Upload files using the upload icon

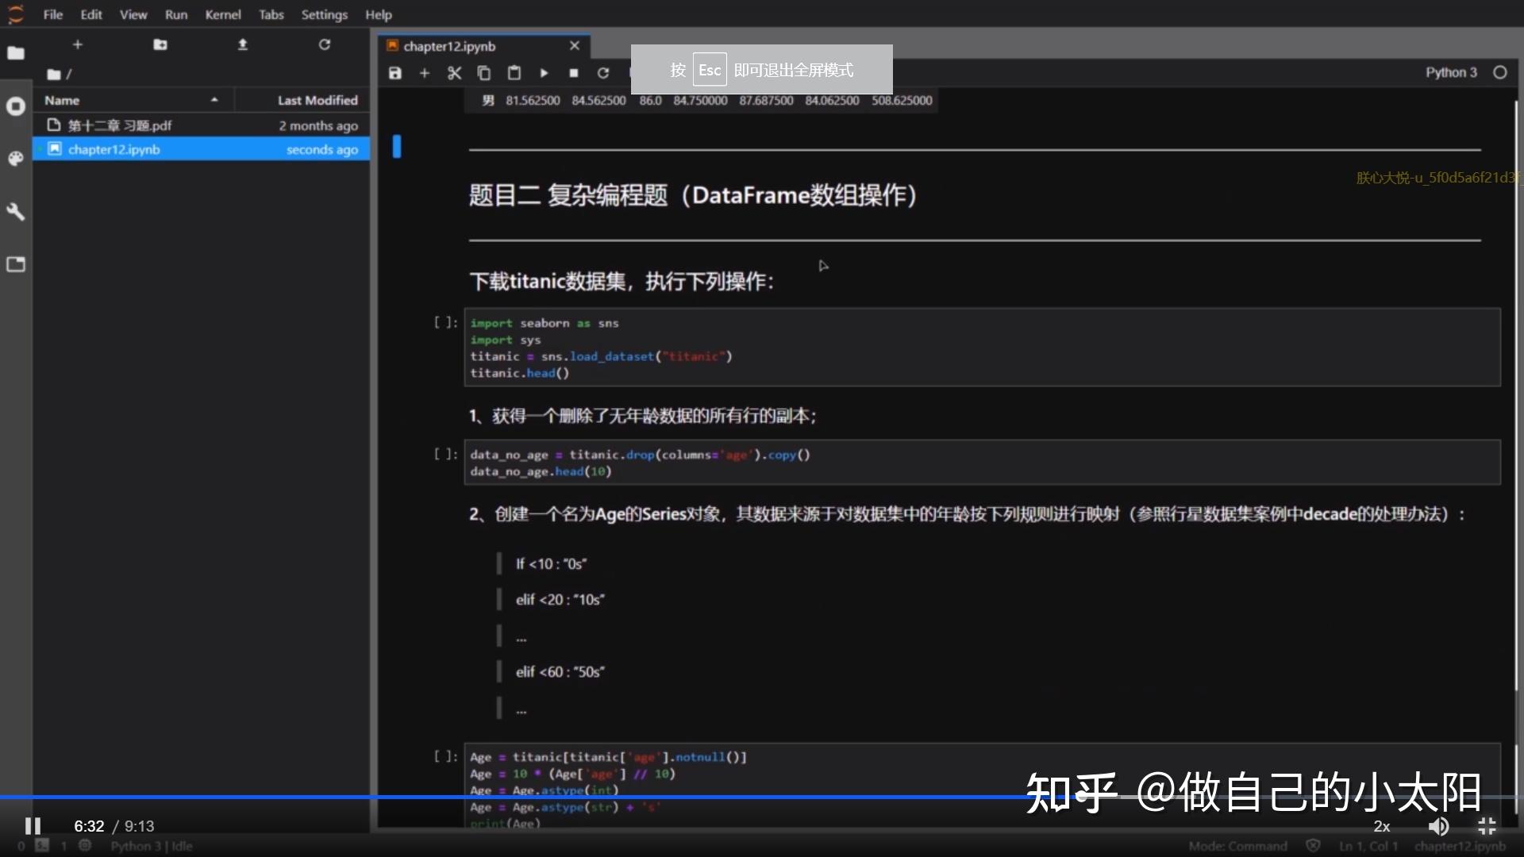[243, 44]
